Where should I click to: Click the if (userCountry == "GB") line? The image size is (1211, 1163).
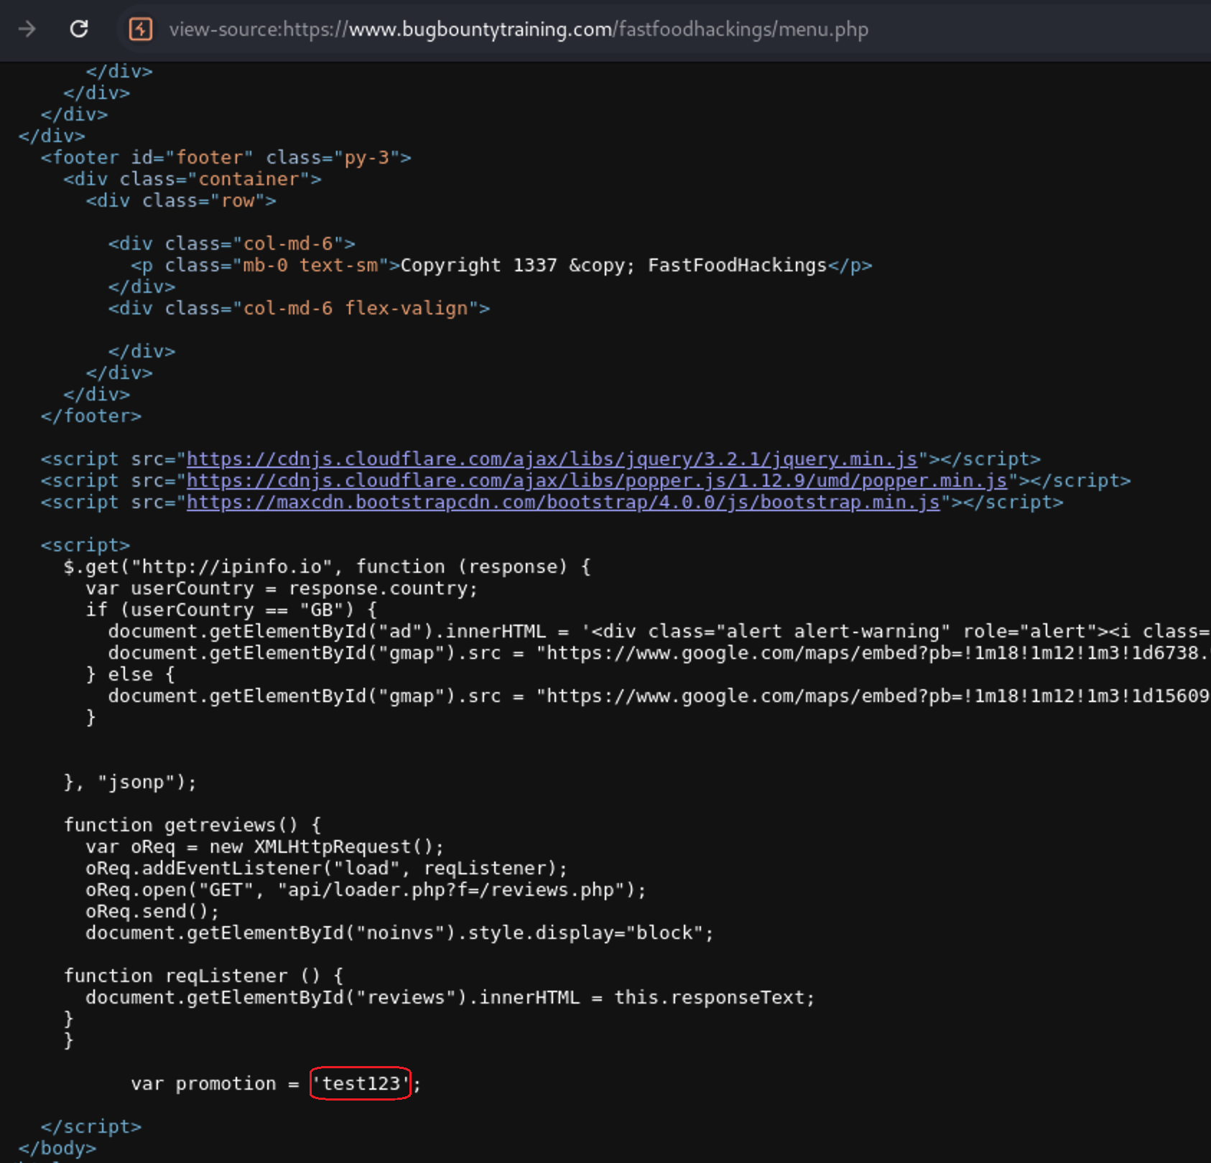click(231, 610)
